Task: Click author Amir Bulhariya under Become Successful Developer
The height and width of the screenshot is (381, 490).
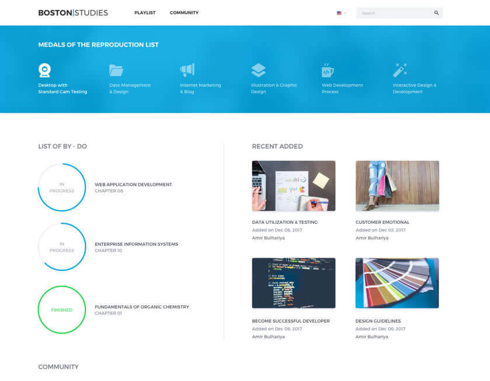Action: point(269,337)
